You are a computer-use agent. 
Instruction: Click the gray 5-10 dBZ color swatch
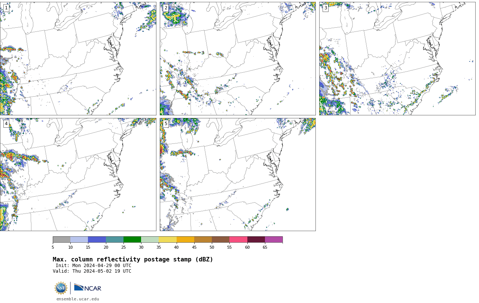[62, 240]
